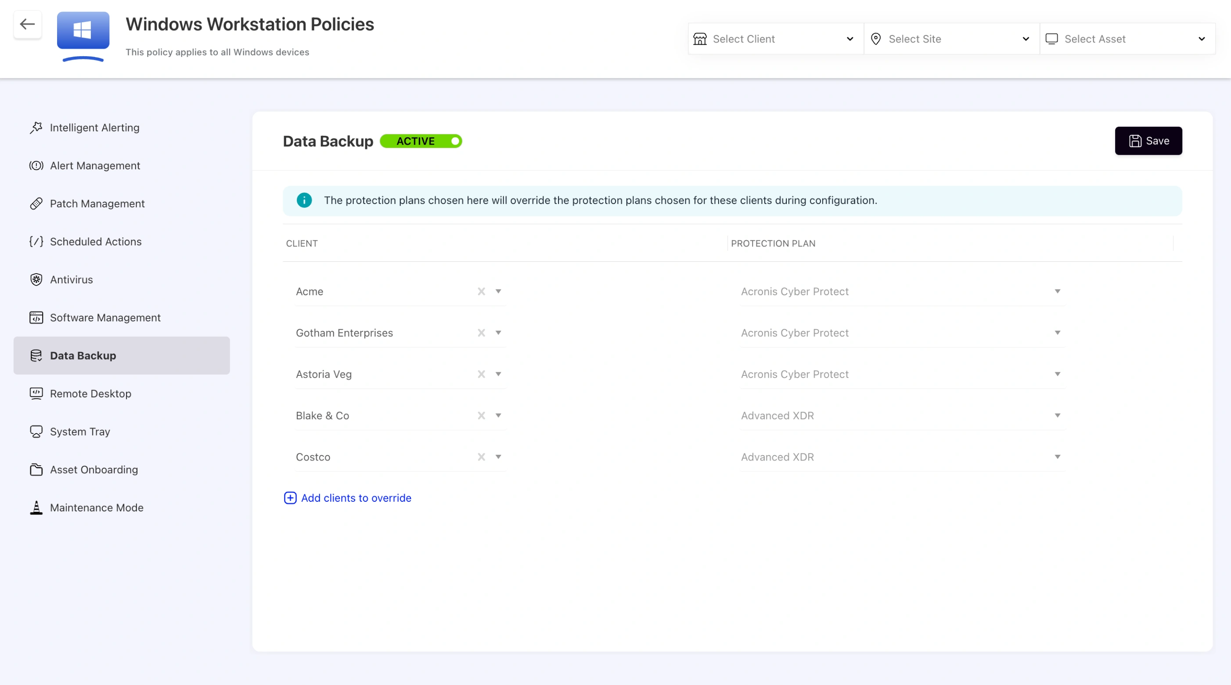
Task: Go to Alert Management section
Action: tap(122, 166)
